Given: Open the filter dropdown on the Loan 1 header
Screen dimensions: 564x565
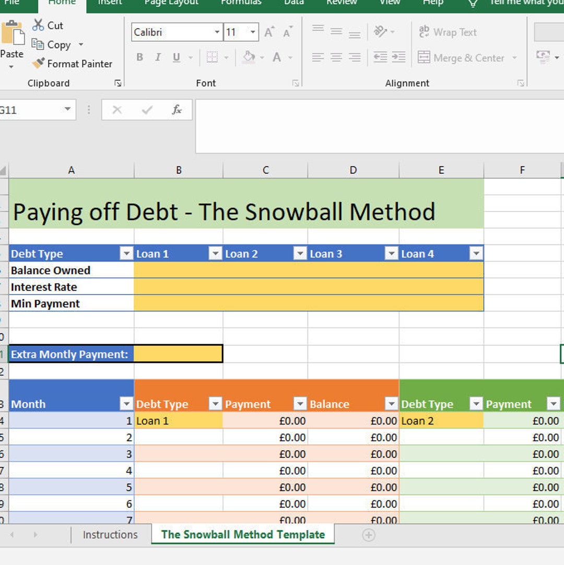Looking at the screenshot, I should coord(215,253).
